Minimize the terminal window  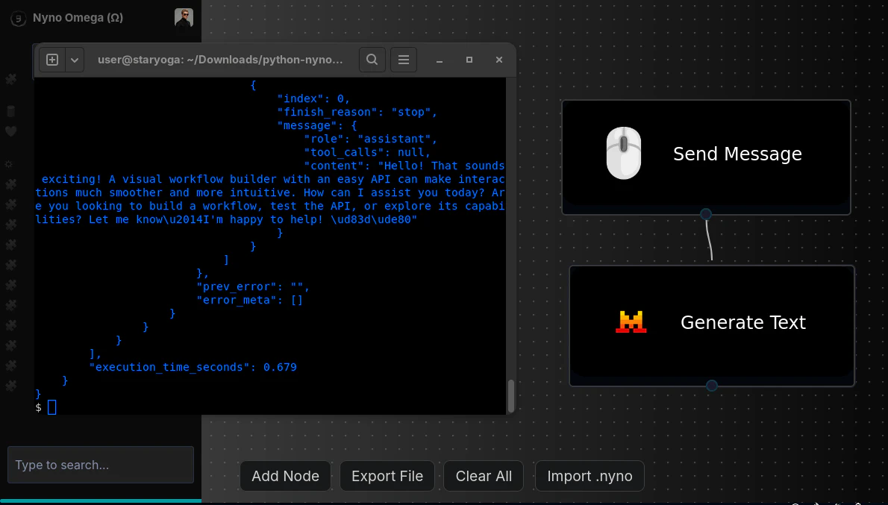440,60
